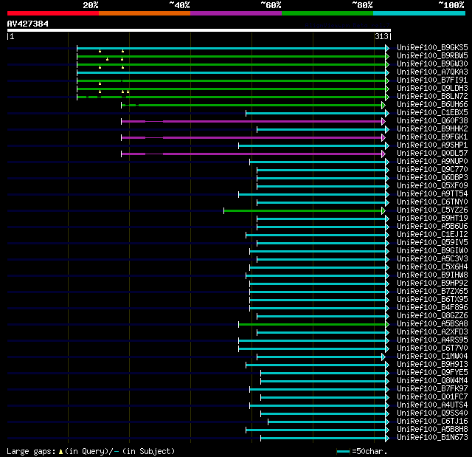Select the UniRef100_B7FK97 label
The width and height of the screenshot is (472, 457).
[x=432, y=389]
